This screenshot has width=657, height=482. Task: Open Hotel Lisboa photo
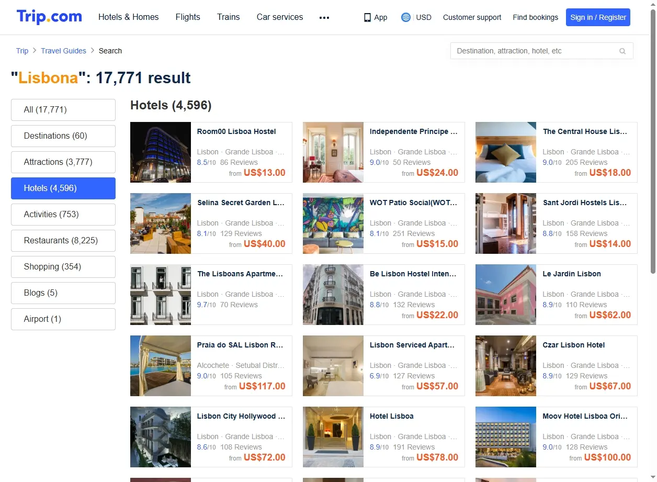(x=333, y=437)
